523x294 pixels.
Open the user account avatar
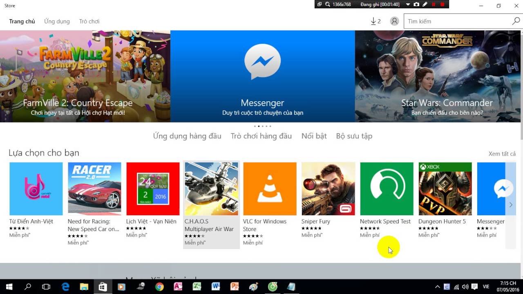point(394,21)
